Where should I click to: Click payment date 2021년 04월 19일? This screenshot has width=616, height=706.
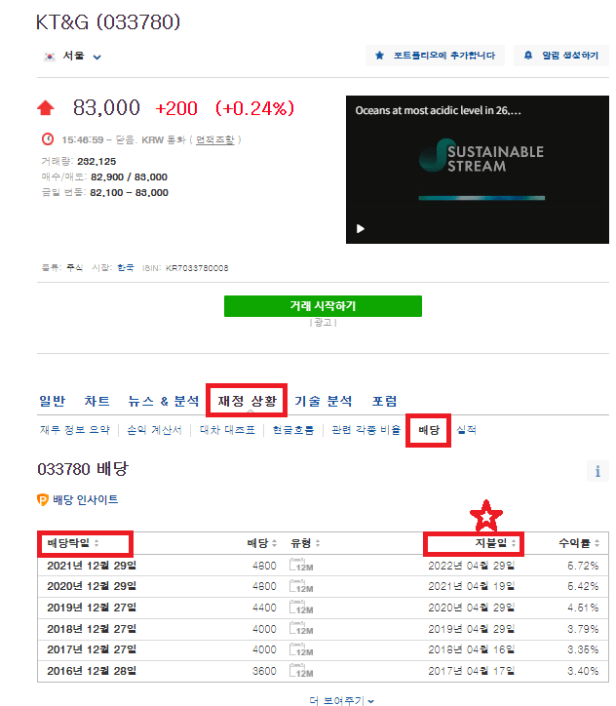pyautogui.click(x=472, y=586)
